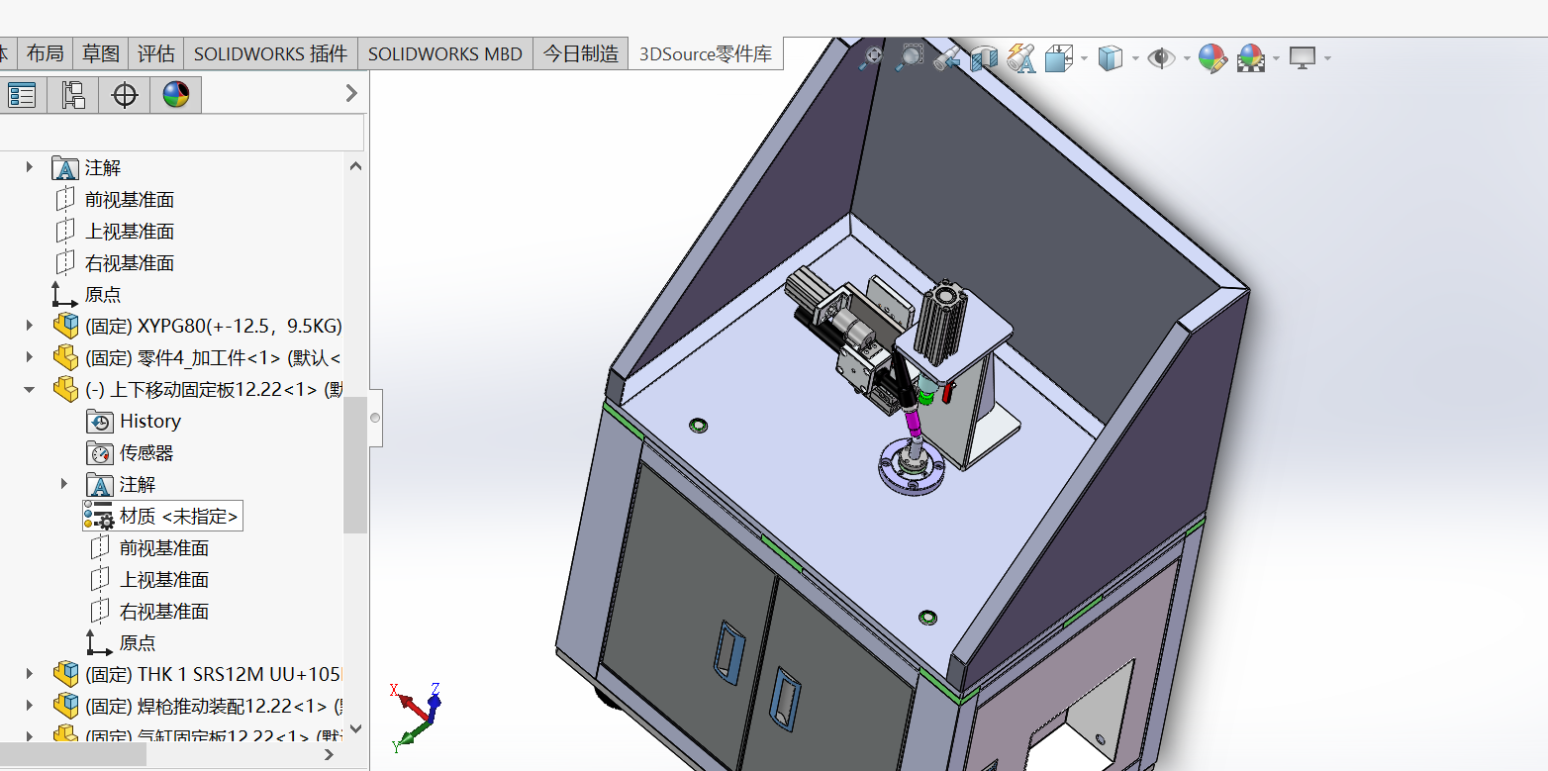The image size is (1548, 771).
Task: Expand the THK 1 SRS12M component
Action: pyautogui.click(x=29, y=674)
